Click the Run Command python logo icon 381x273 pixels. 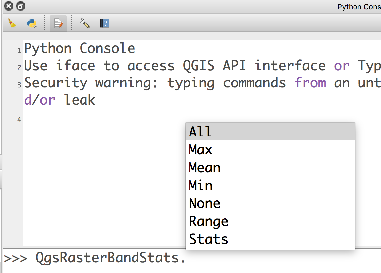pyautogui.click(x=32, y=23)
